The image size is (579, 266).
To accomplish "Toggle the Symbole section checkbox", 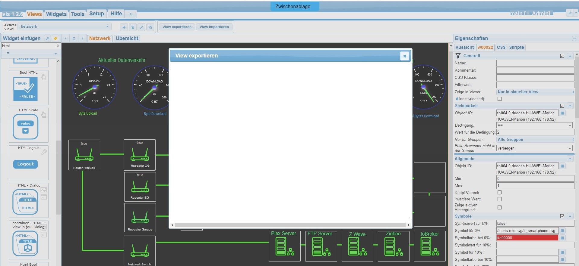I will [x=562, y=216].
